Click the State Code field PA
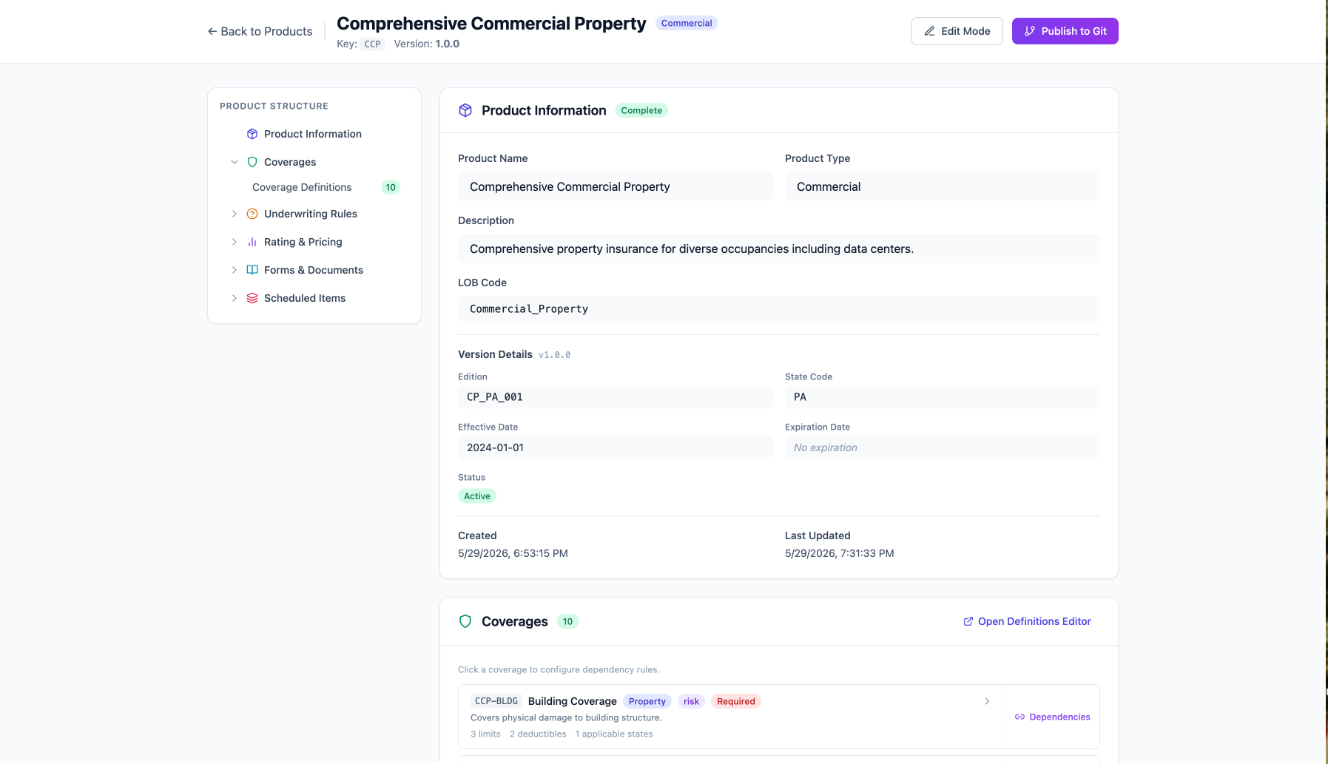This screenshot has width=1328, height=764. click(942, 397)
